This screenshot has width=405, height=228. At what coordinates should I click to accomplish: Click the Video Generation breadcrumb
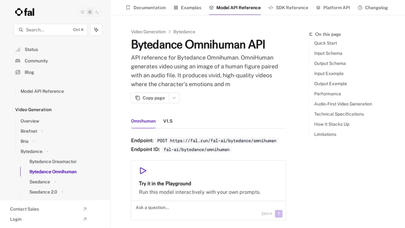coord(148,32)
